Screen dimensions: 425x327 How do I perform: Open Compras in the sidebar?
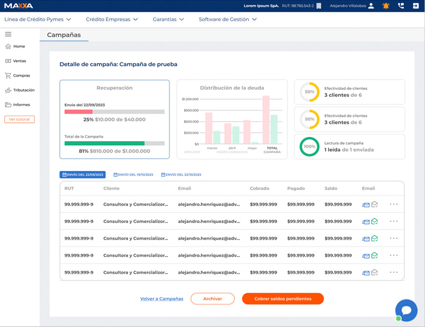[x=18, y=76]
